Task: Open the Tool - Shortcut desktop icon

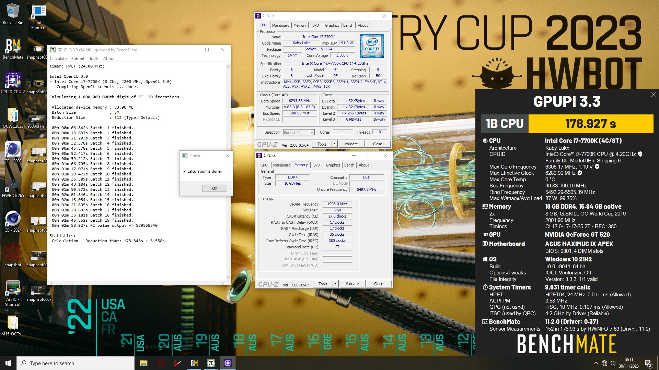Action: click(39, 17)
